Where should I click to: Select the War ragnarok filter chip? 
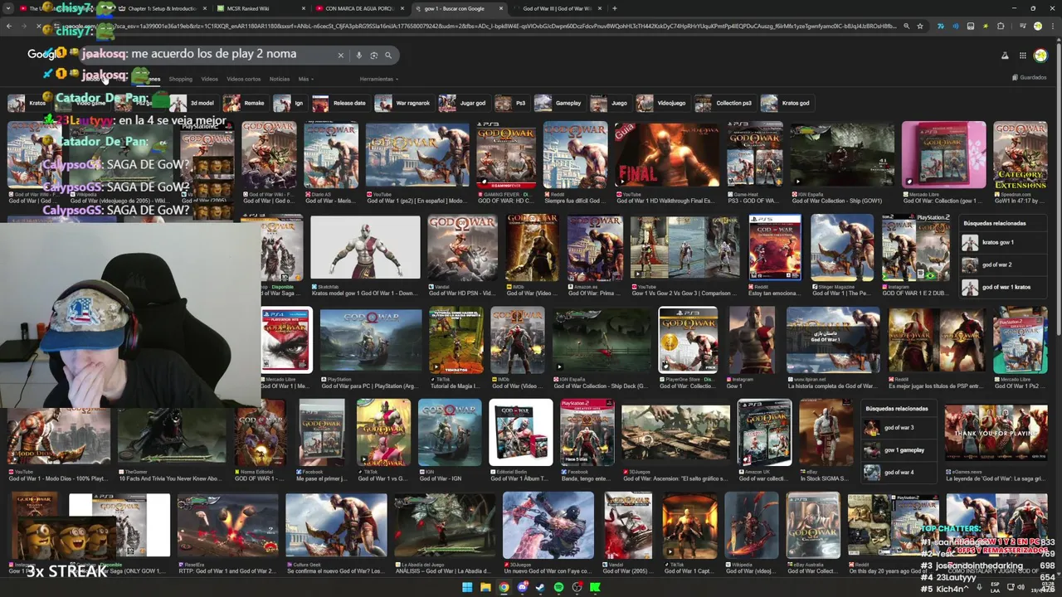pyautogui.click(x=404, y=103)
